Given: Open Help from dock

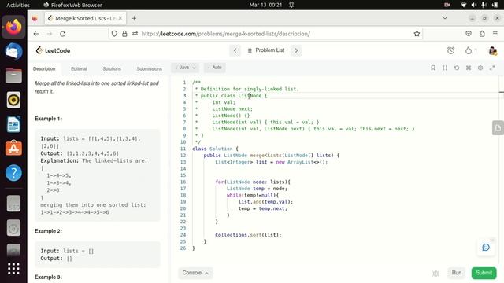Looking at the screenshot, I should tap(13, 173).
